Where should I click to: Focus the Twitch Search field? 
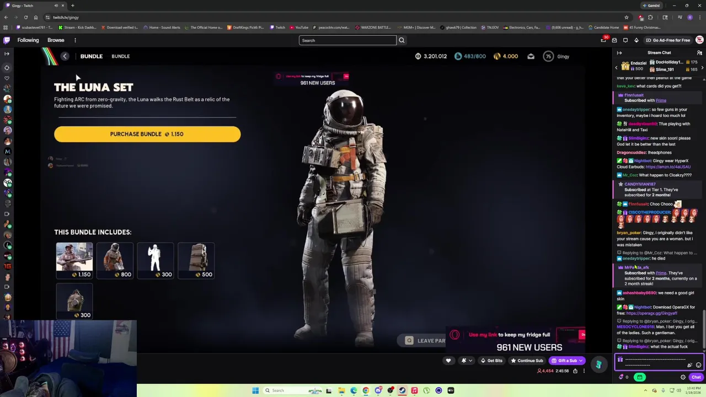point(347,40)
